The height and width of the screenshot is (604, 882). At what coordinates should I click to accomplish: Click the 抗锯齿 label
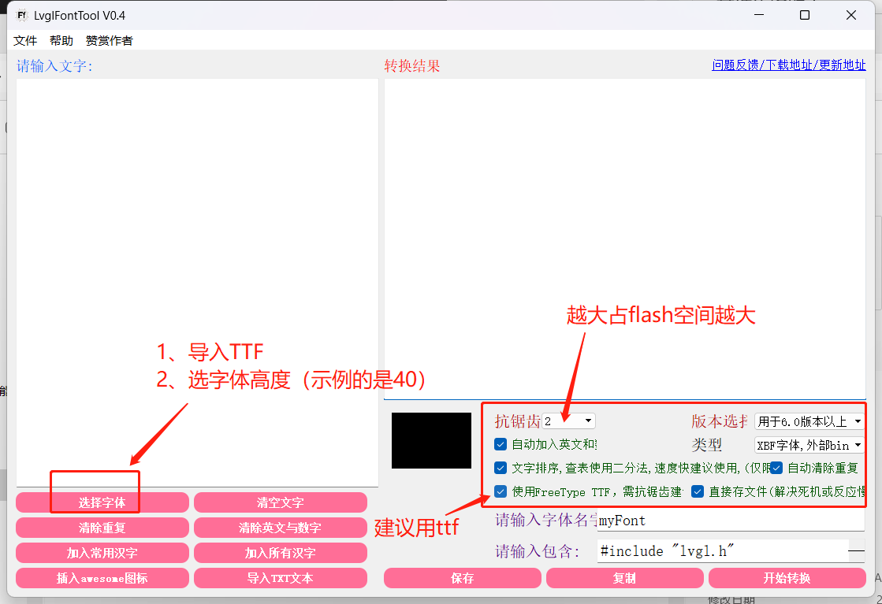518,421
